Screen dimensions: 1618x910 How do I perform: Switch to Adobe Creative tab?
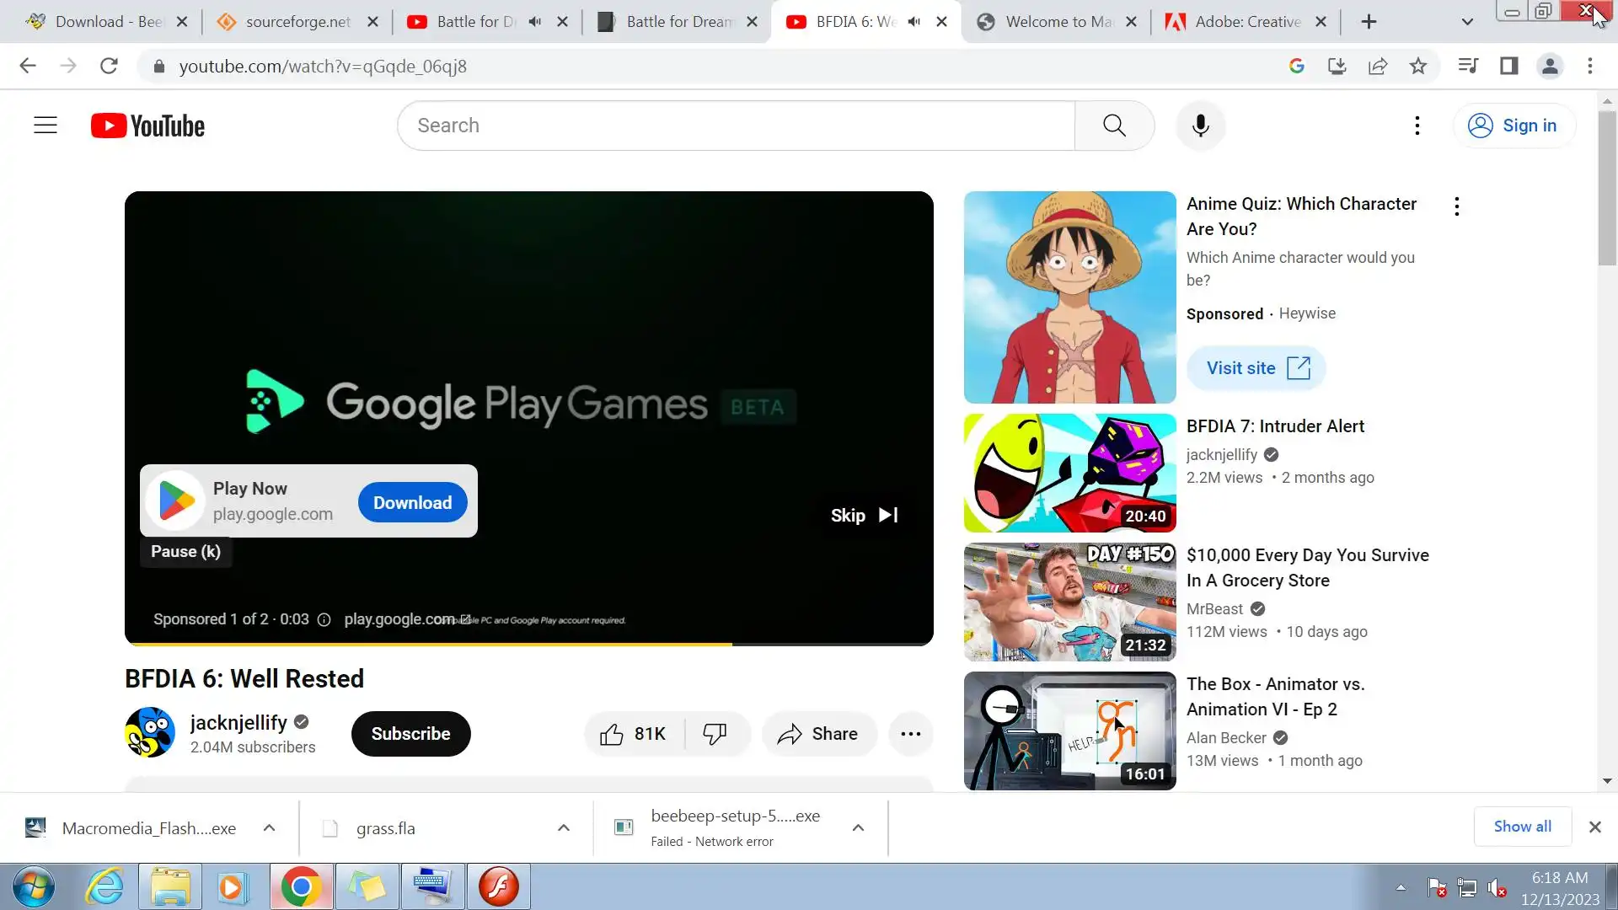tap(1246, 22)
